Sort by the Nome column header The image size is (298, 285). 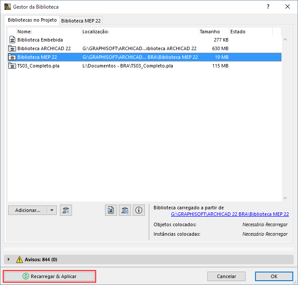[49, 32]
